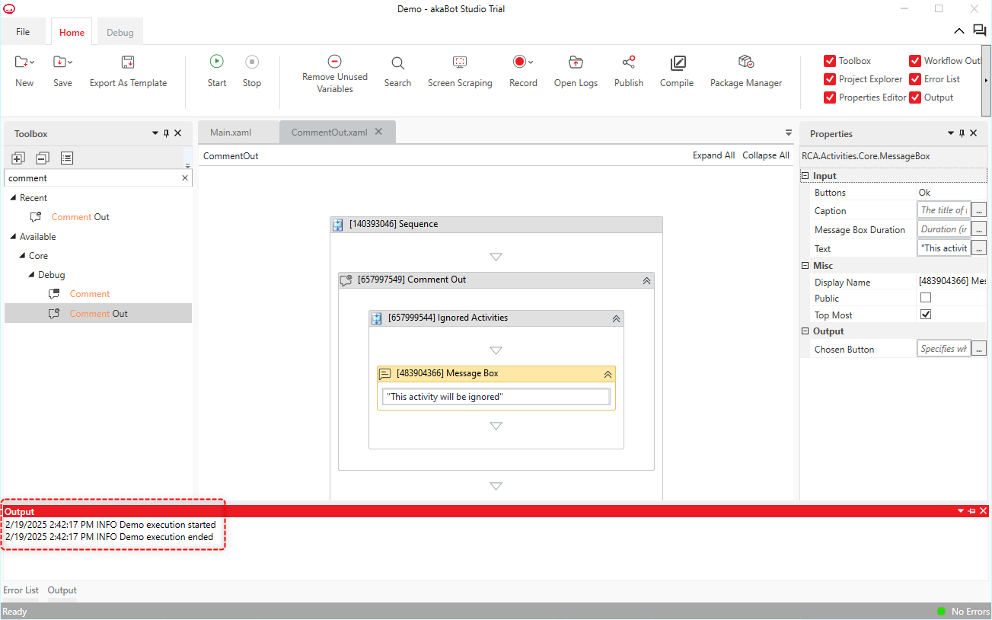The height and width of the screenshot is (620, 992).
Task: Open the feedback chat icon
Action: pyautogui.click(x=980, y=30)
